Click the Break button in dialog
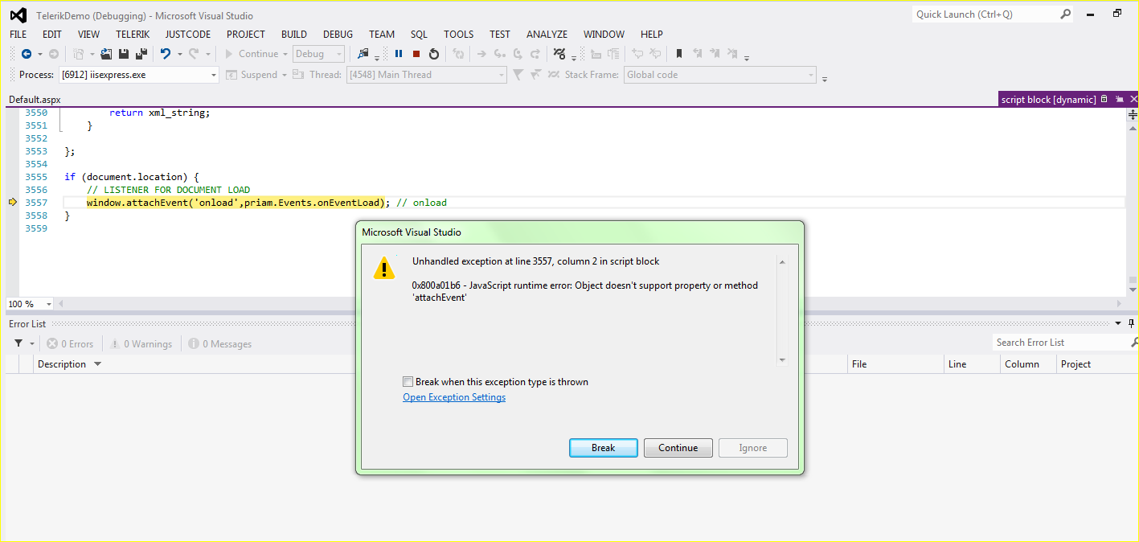Image resolution: width=1139 pixels, height=542 pixels. click(604, 448)
